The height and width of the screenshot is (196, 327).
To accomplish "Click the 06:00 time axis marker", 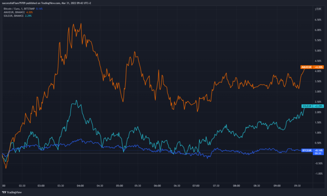I will click(158, 186).
